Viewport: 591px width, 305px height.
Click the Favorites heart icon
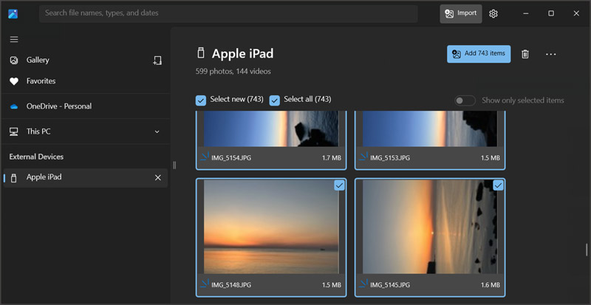[x=14, y=81]
